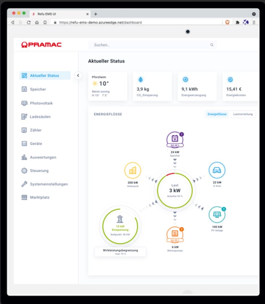Select the Einspeisung power grid tower icon
This screenshot has width=265, height=304.
120,219
